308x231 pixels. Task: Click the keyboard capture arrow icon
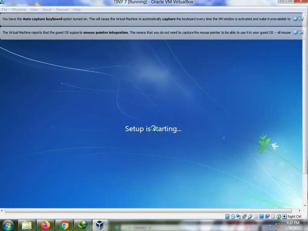tap(284, 217)
